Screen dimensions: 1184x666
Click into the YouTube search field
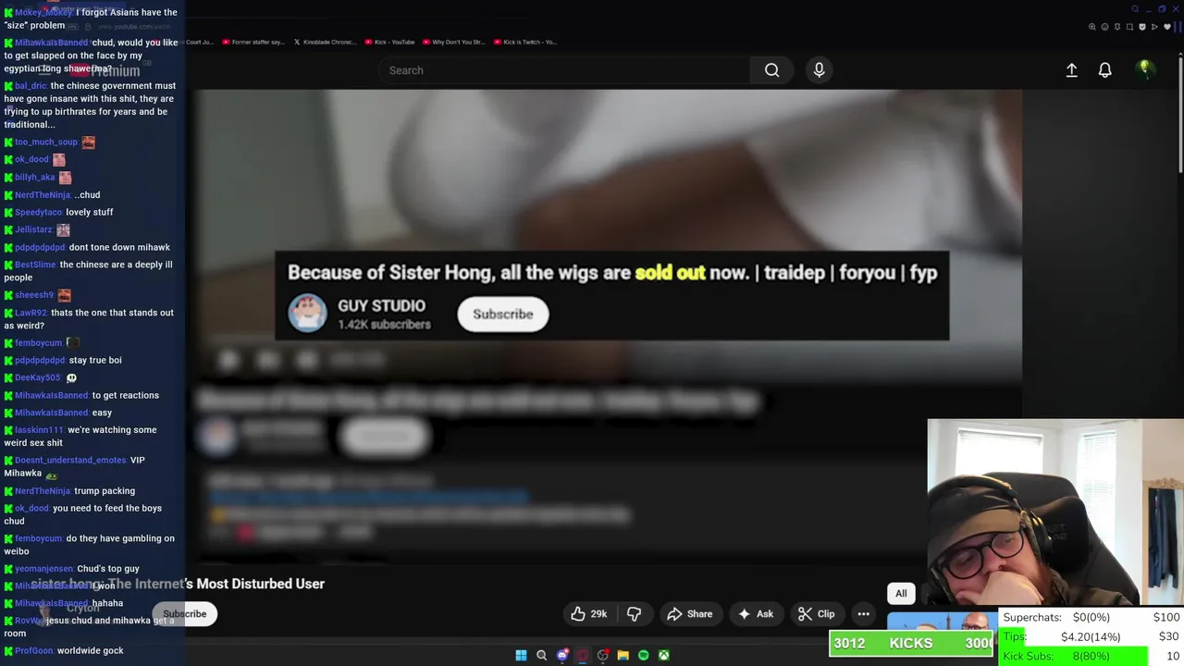pos(564,70)
